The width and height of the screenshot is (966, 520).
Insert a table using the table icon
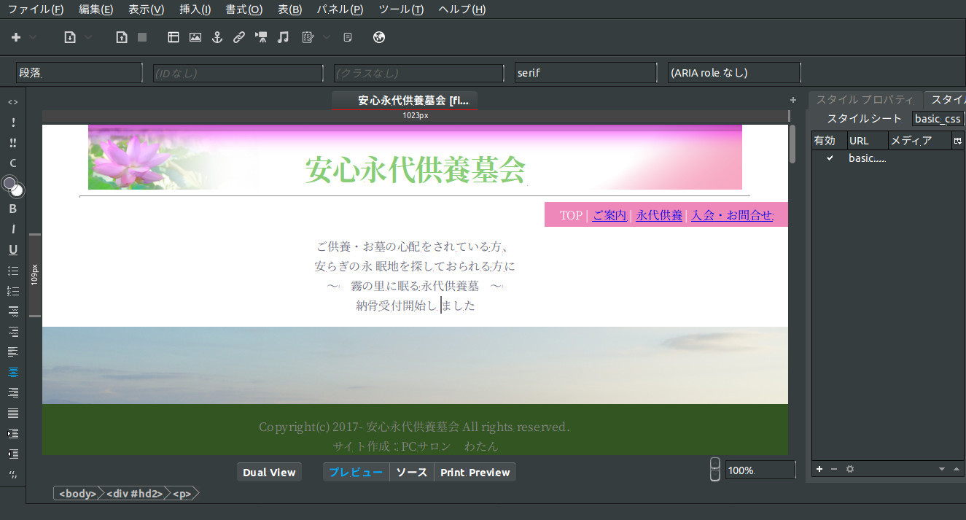coord(174,37)
